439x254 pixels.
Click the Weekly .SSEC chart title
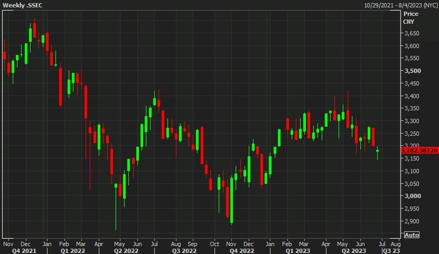coord(22,5)
